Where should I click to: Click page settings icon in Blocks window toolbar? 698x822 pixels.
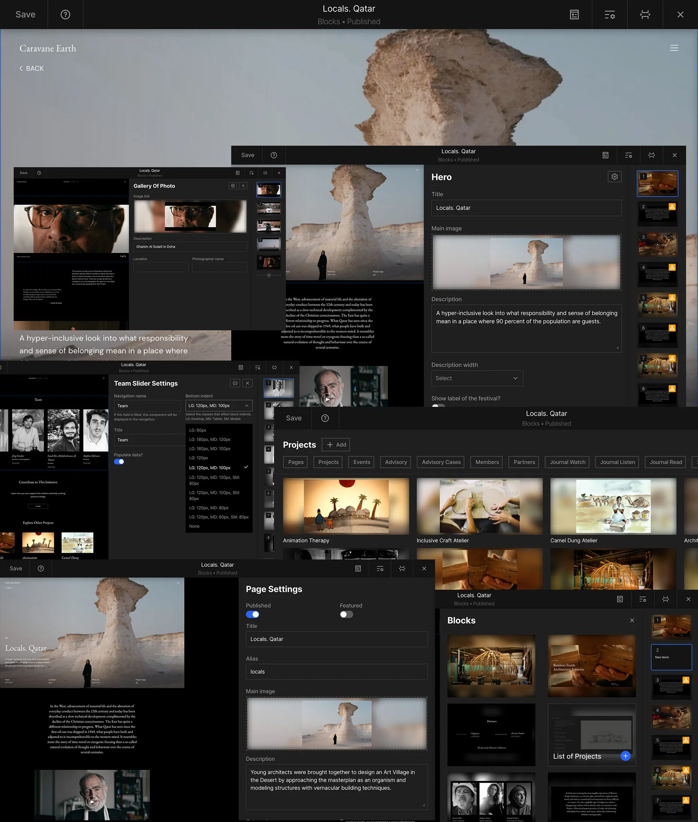point(643,599)
